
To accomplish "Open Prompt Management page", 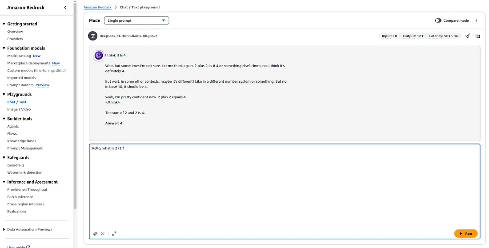I will [x=25, y=148].
